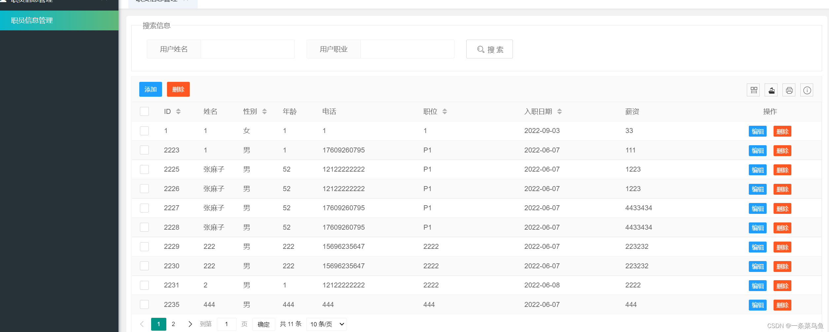Toggle the select-all header checkbox

coord(144,112)
